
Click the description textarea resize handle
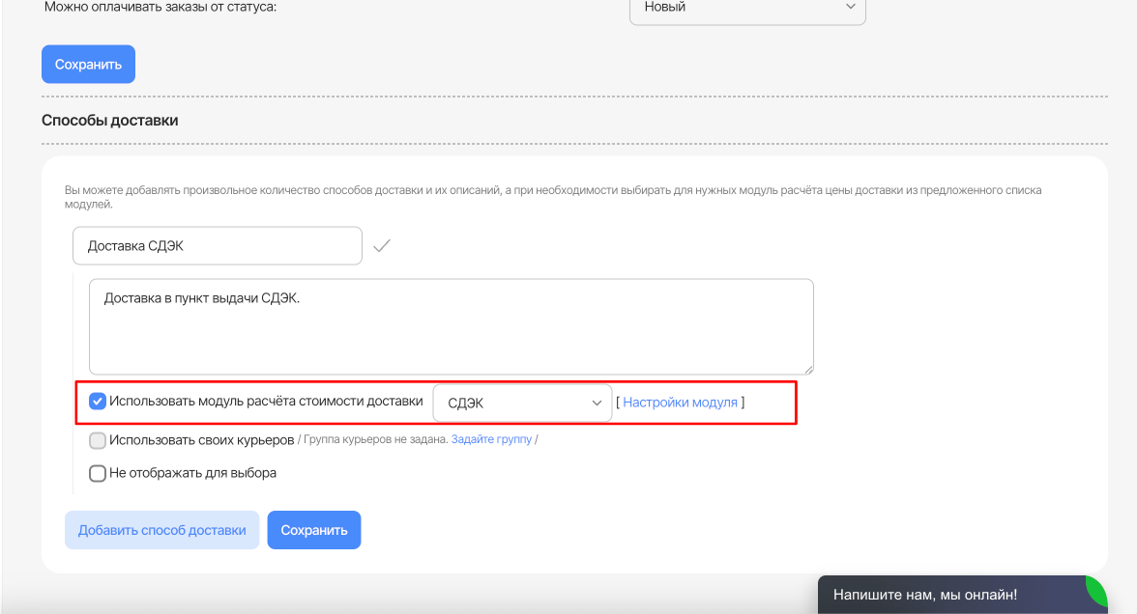808,369
